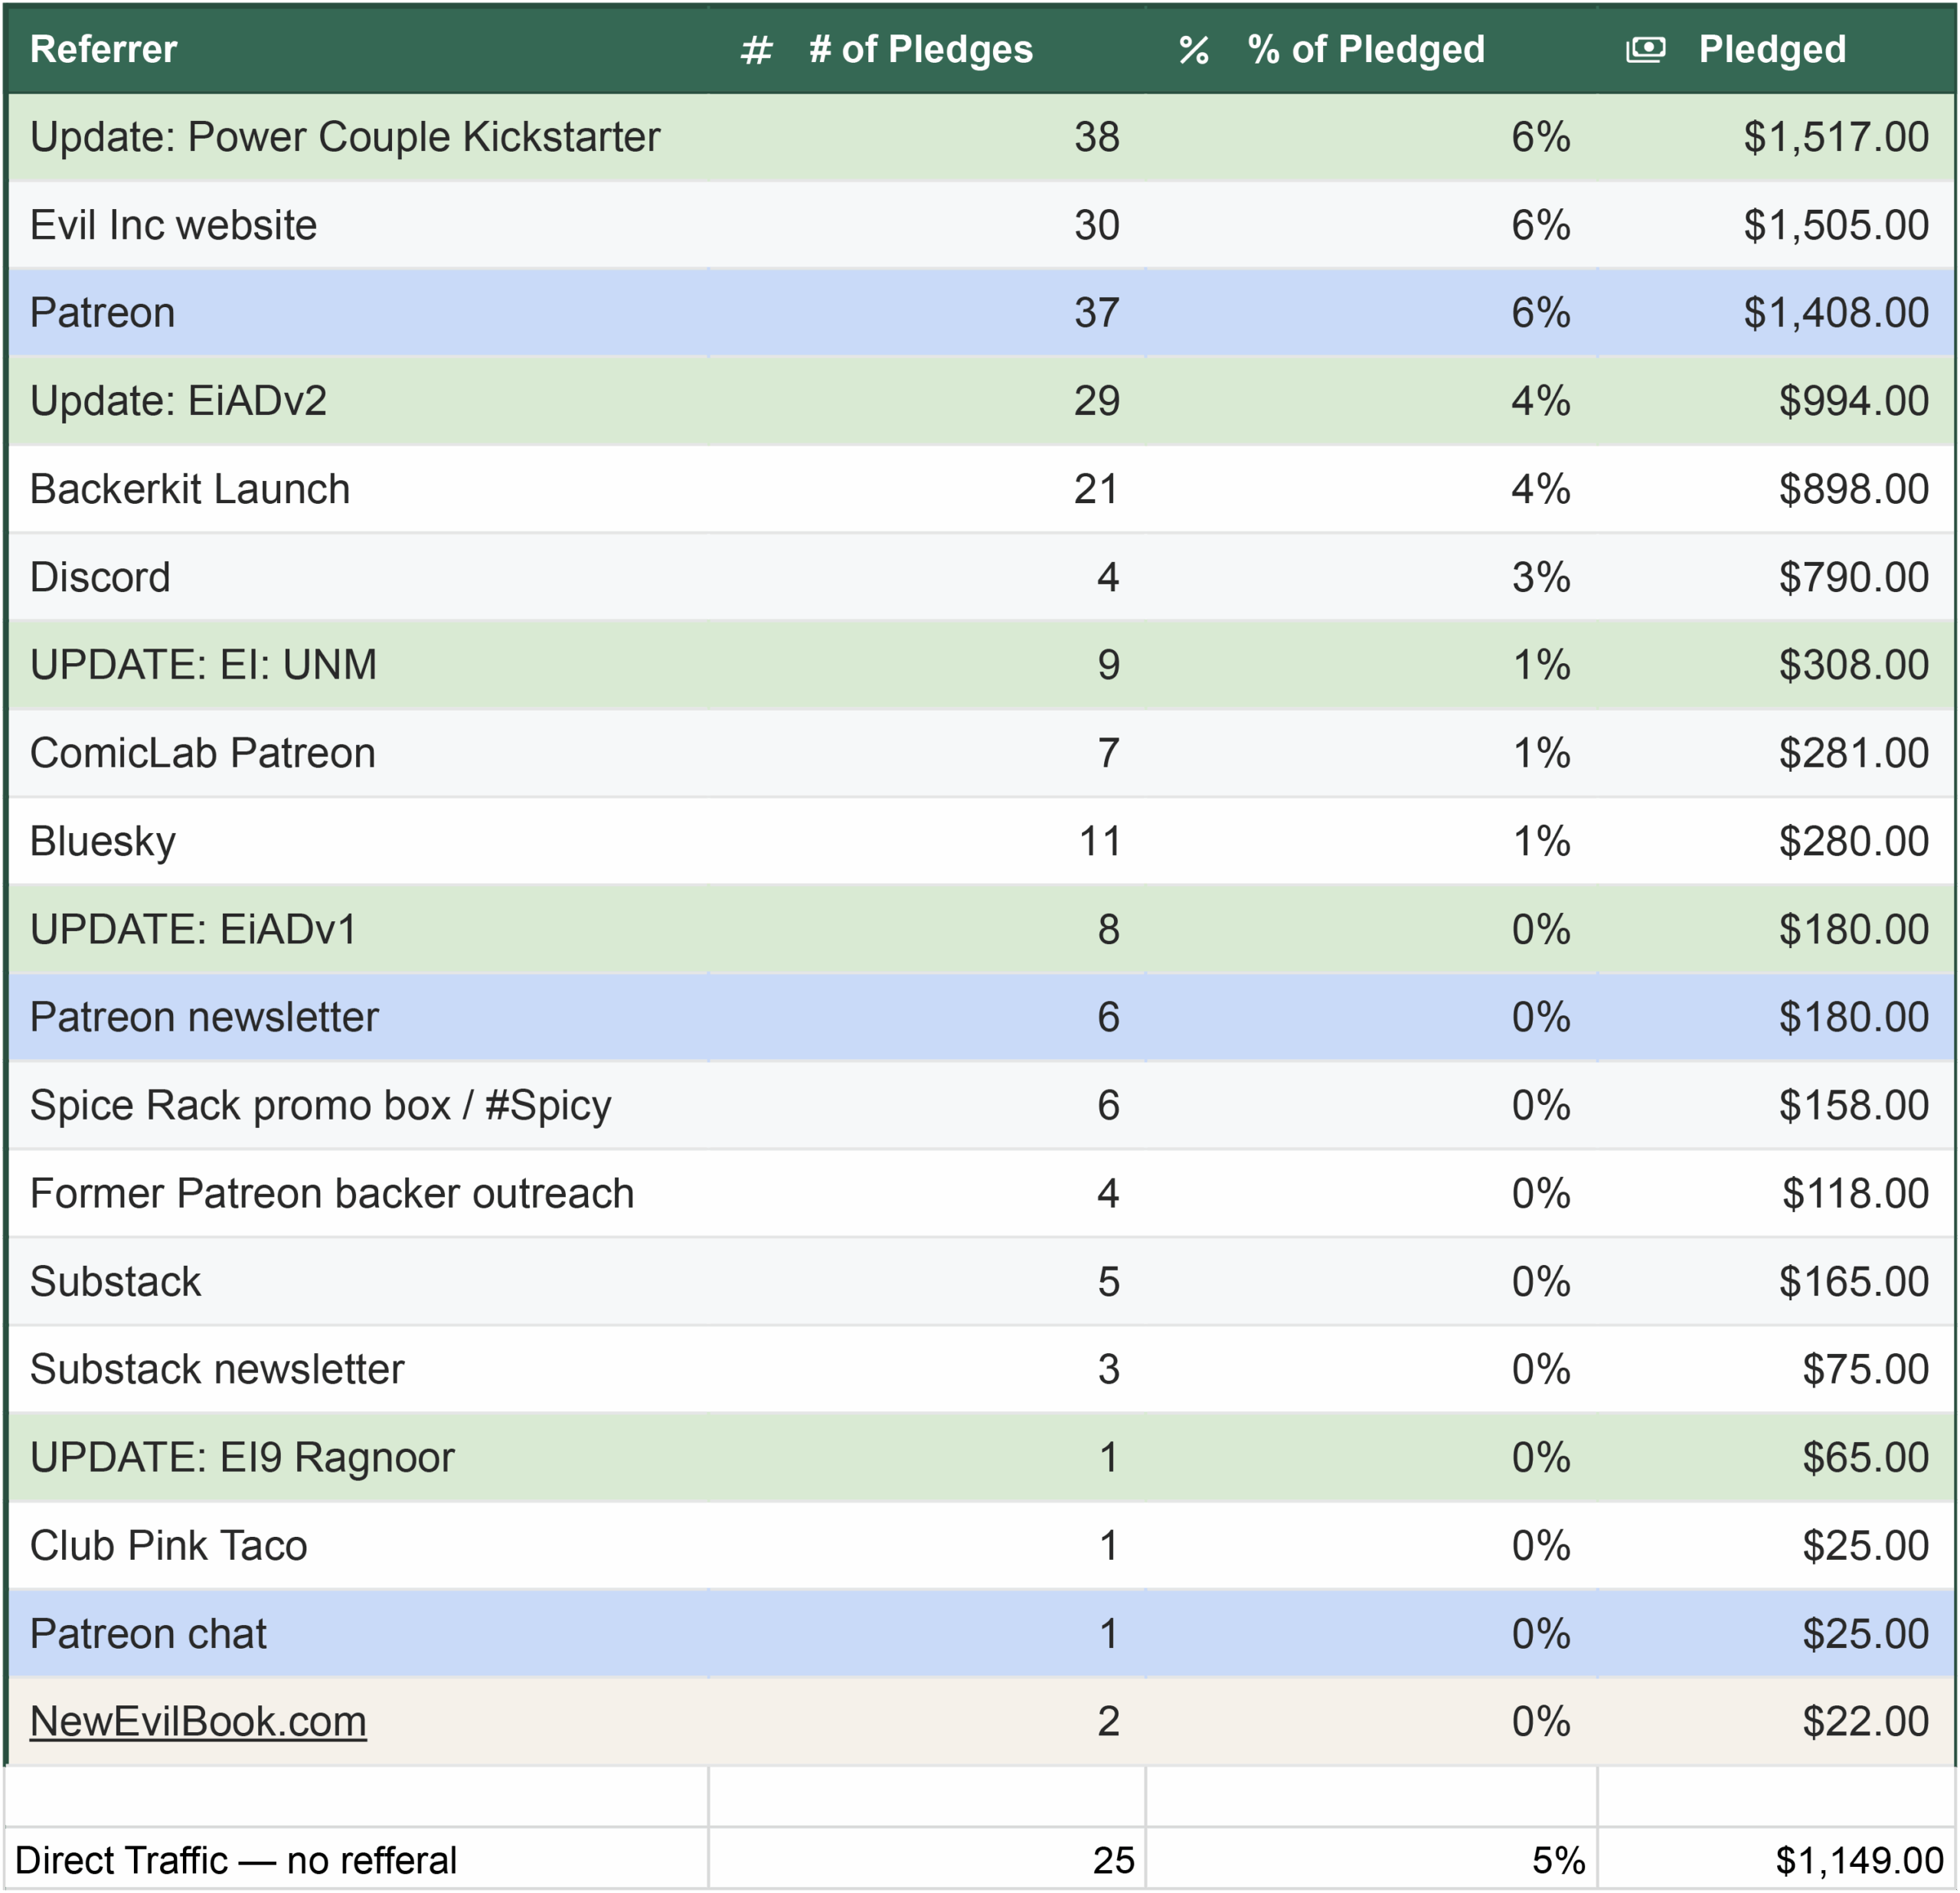Click the hash icon beside # of Pledges
Image resolution: width=1960 pixels, height=1893 pixels.
tap(756, 50)
